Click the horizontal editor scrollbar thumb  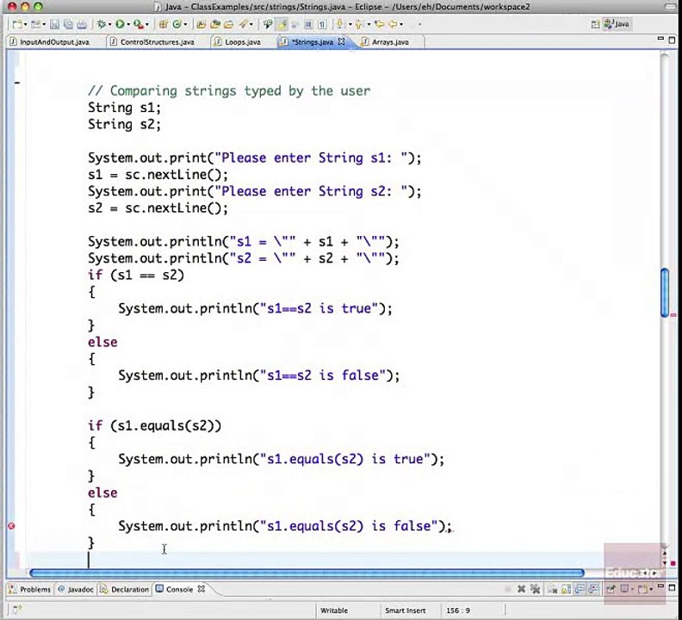click(307, 573)
